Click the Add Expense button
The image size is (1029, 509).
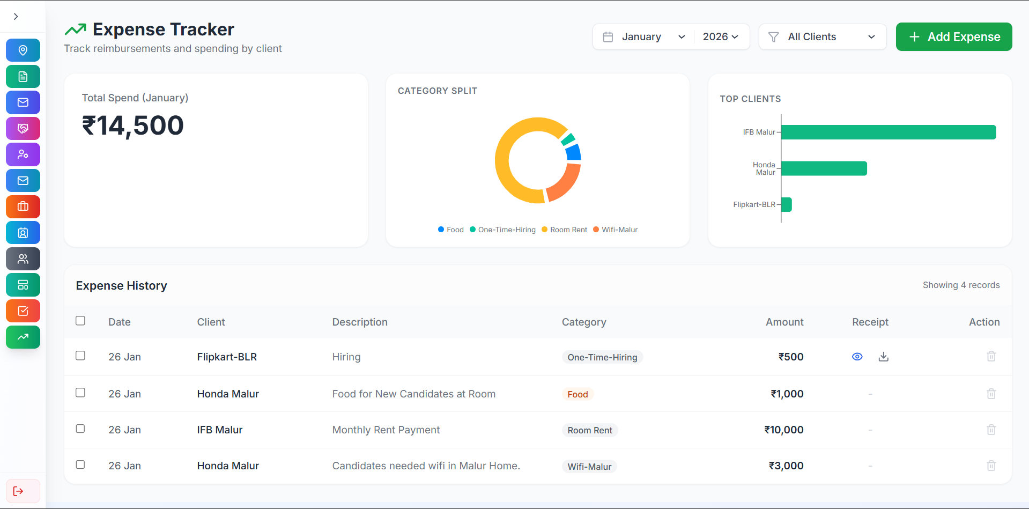click(953, 37)
